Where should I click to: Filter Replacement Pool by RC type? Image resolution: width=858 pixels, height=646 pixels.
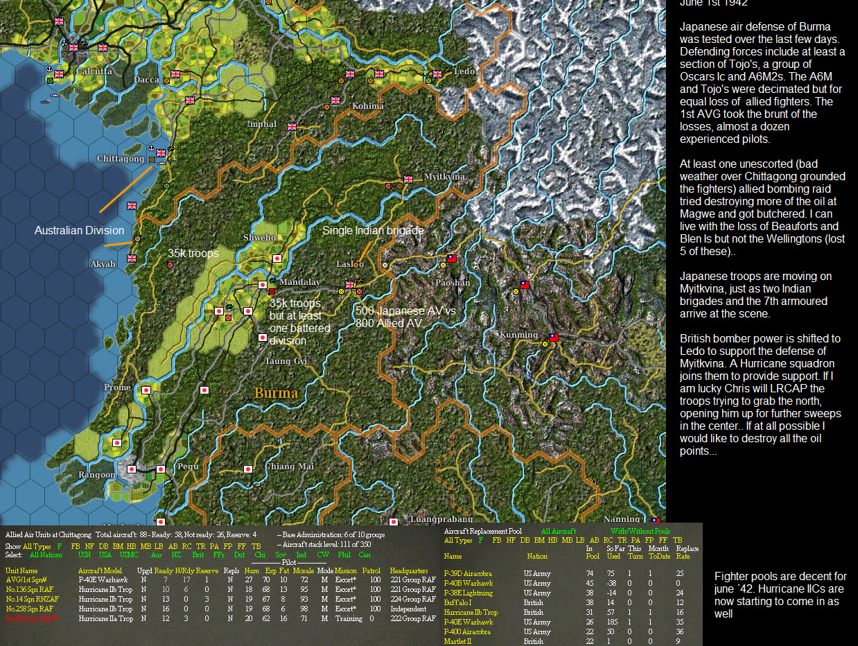click(607, 540)
